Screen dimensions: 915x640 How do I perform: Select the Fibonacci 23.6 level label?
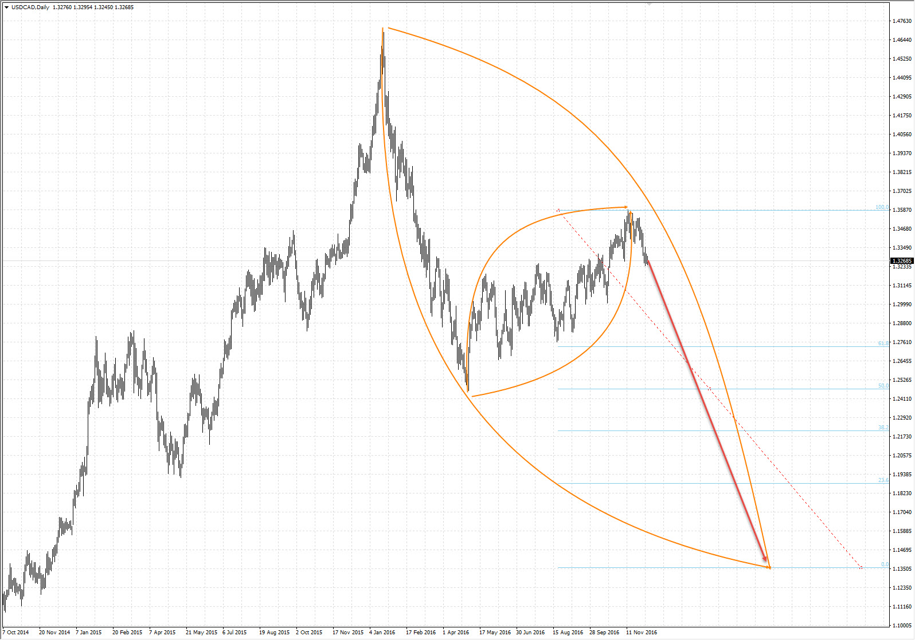click(x=883, y=480)
